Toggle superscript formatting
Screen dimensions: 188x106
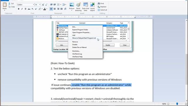tap(36, 9)
